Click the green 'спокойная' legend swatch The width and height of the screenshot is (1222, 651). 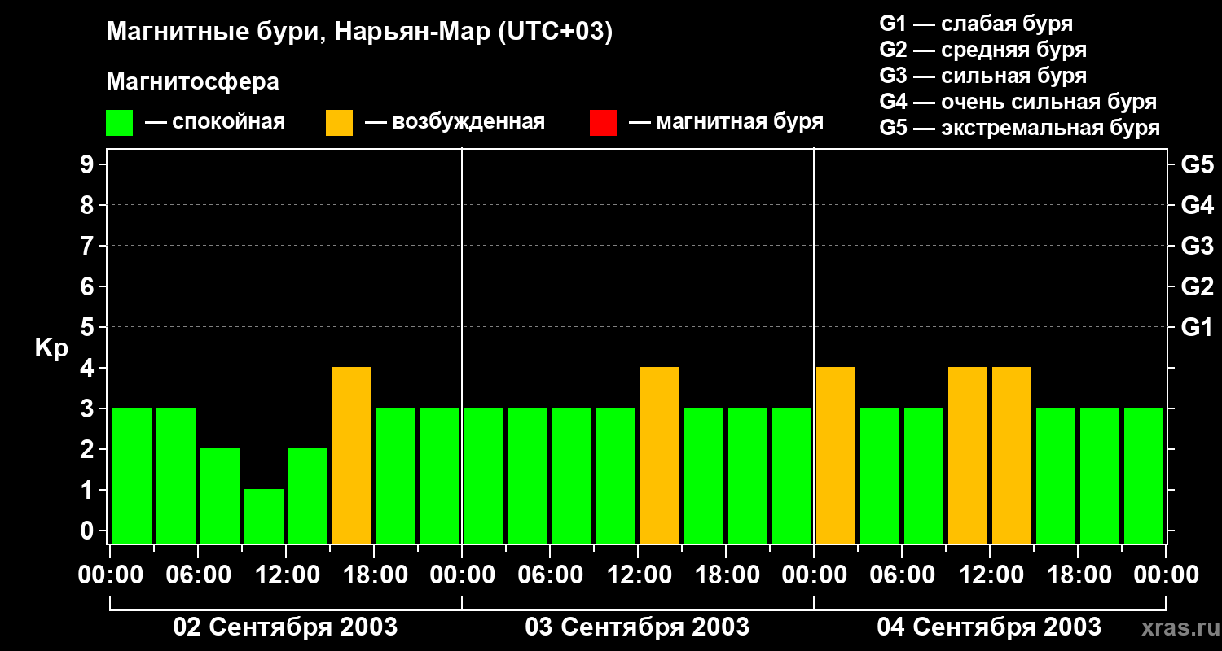pos(120,123)
